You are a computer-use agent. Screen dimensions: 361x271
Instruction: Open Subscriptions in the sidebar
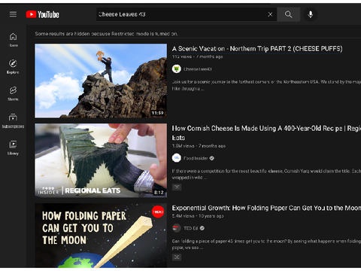[x=13, y=120]
